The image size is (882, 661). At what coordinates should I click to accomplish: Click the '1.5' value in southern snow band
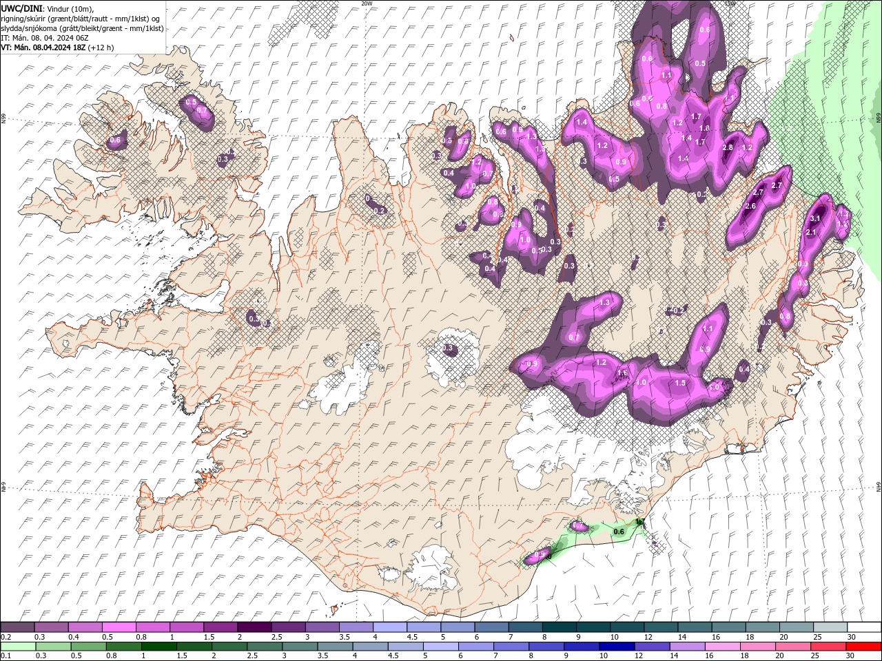[x=680, y=383]
